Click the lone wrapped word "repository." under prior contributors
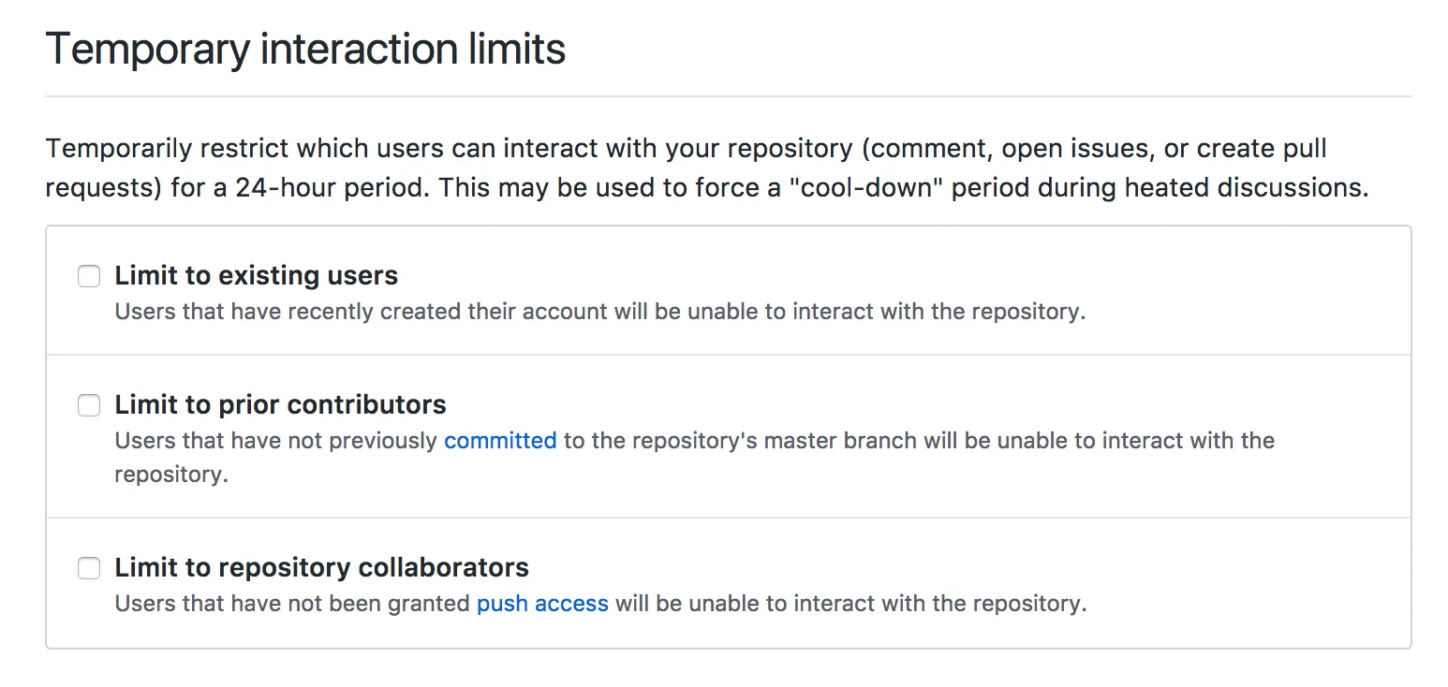The image size is (1448, 687). (x=171, y=475)
